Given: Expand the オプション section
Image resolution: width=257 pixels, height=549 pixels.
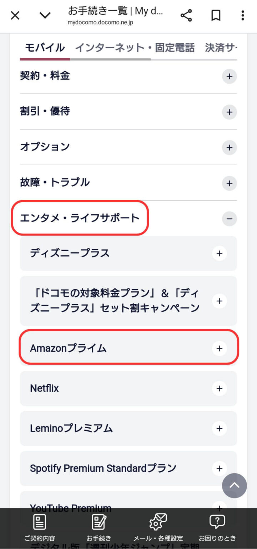Looking at the screenshot, I should pos(128,147).
